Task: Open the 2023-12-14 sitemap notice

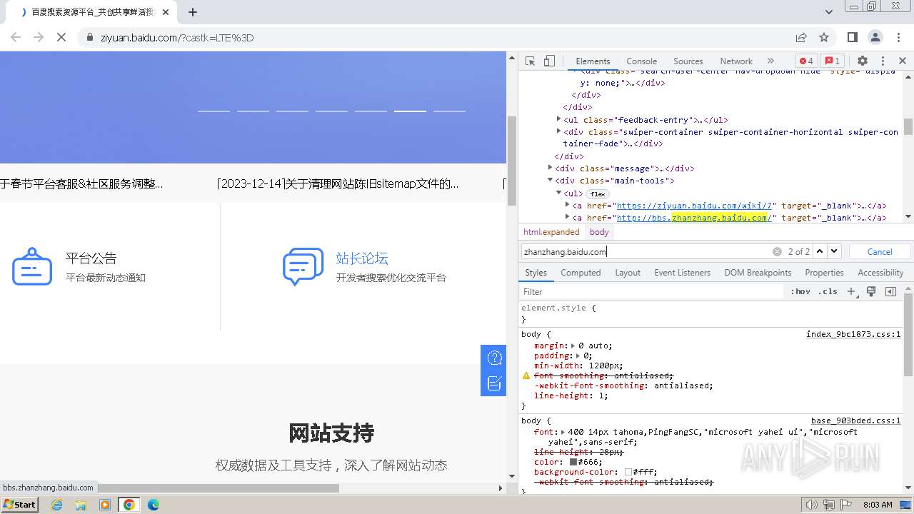Action: 338,184
